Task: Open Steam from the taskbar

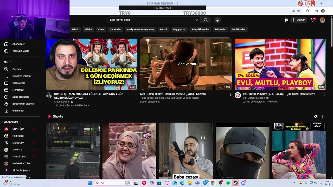Action: (236, 183)
